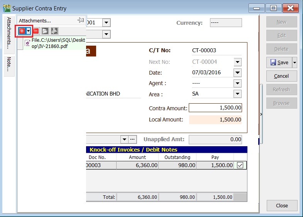303x217 pixels.
Task: Switch to the Attachments side tab
Action: (x=9, y=32)
